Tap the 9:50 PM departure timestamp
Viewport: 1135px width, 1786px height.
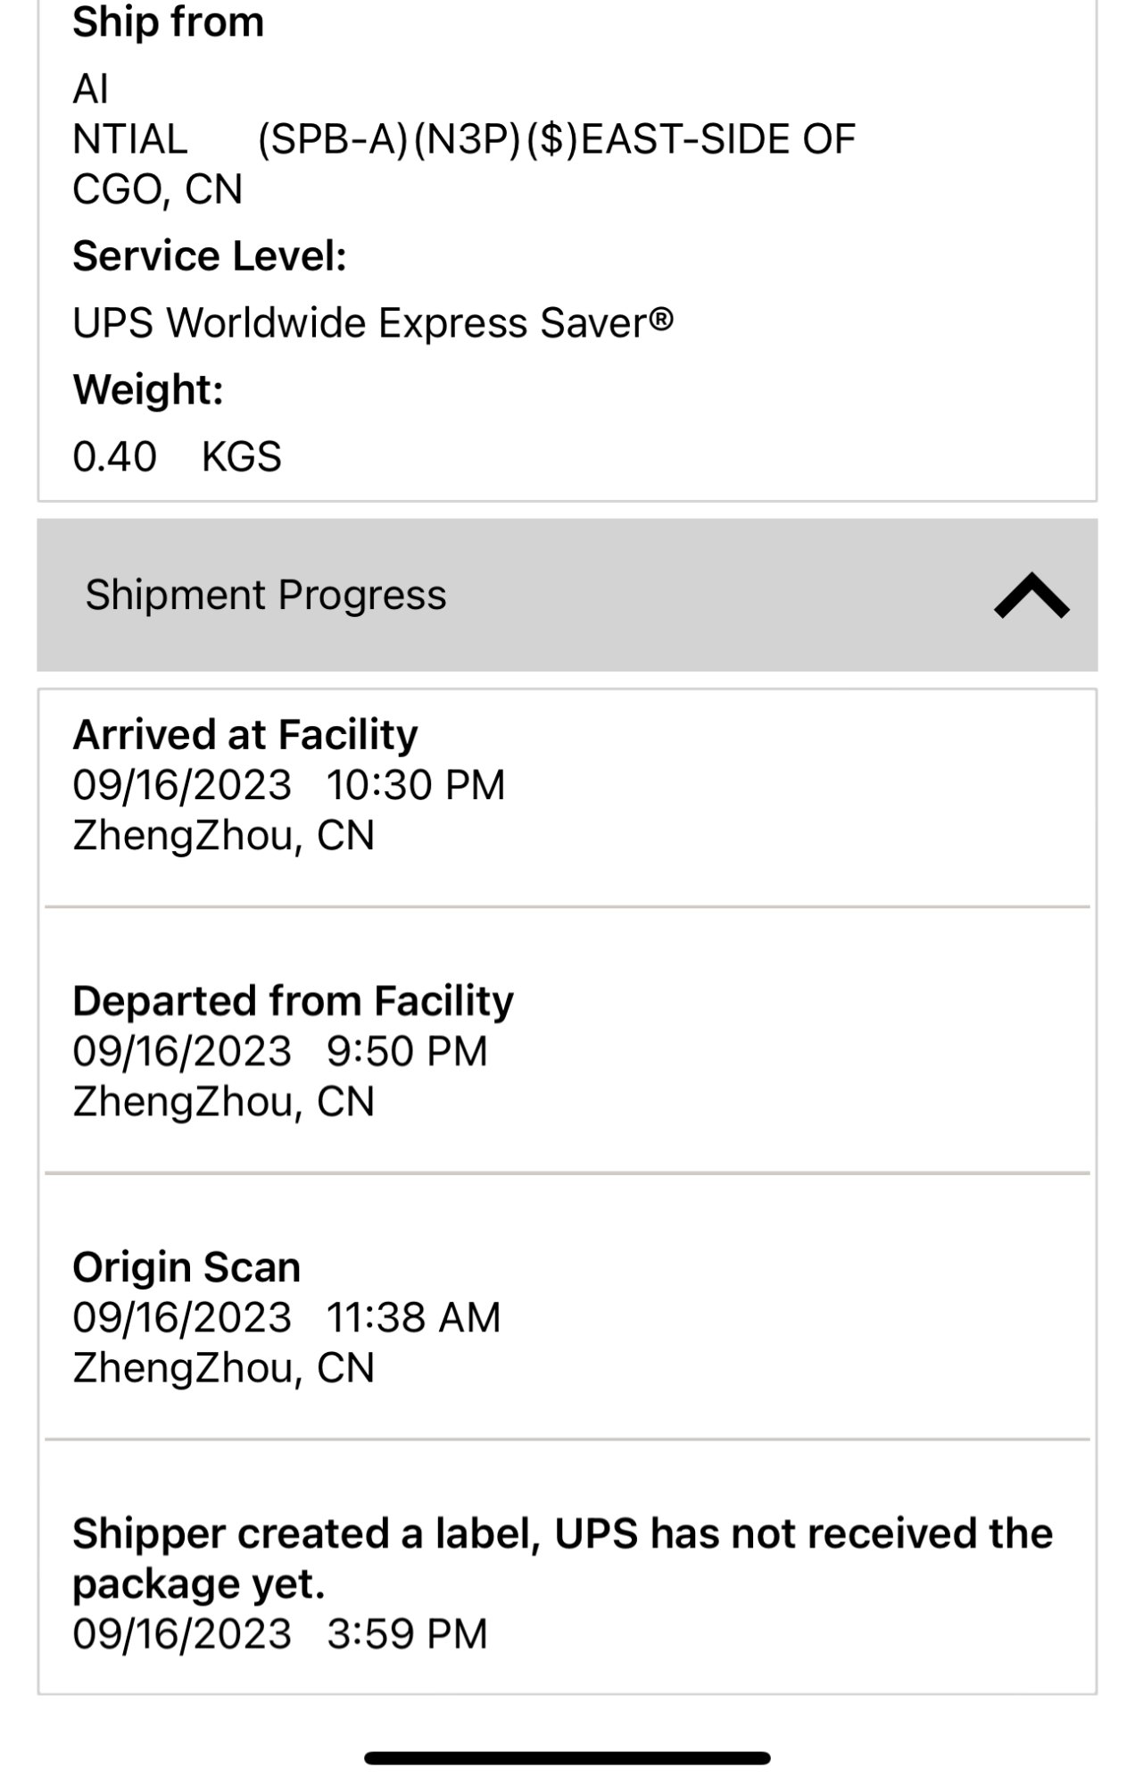pos(407,1052)
